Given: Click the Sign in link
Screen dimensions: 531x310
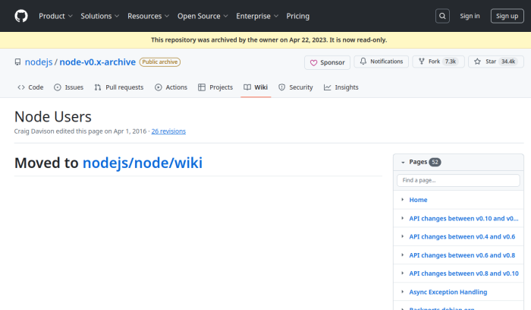Looking at the screenshot, I should (x=470, y=16).
